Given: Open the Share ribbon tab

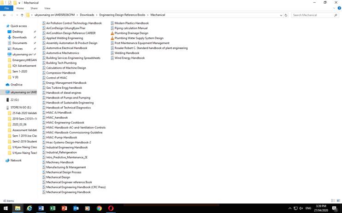Looking at the screenshot, I should tap(34, 8).
